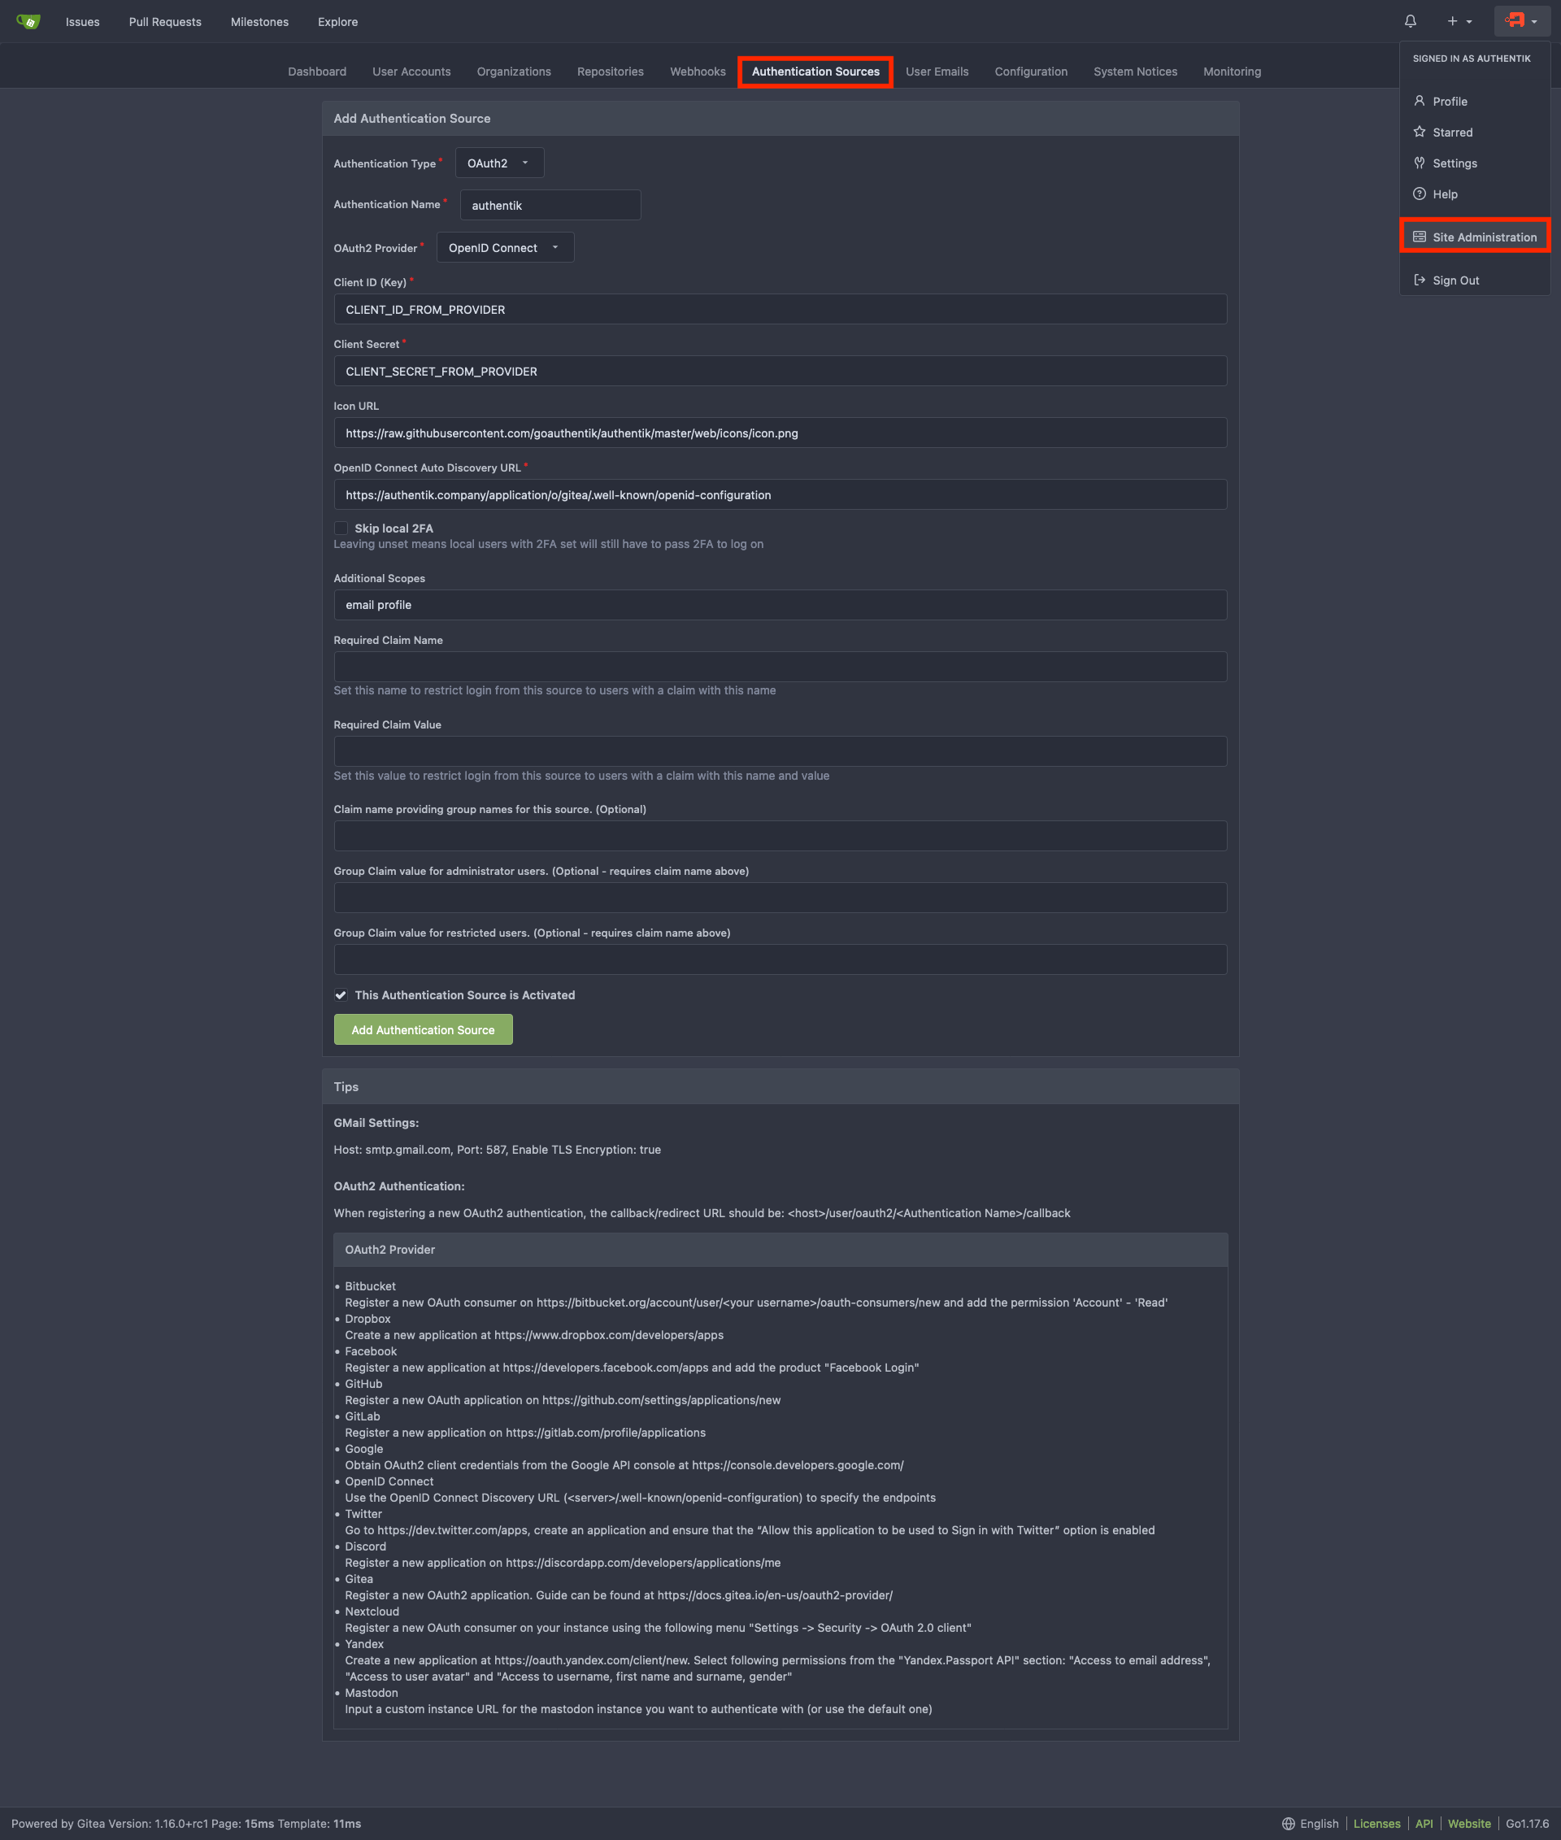Open the notifications bell icon
The image size is (1561, 1840).
point(1410,21)
